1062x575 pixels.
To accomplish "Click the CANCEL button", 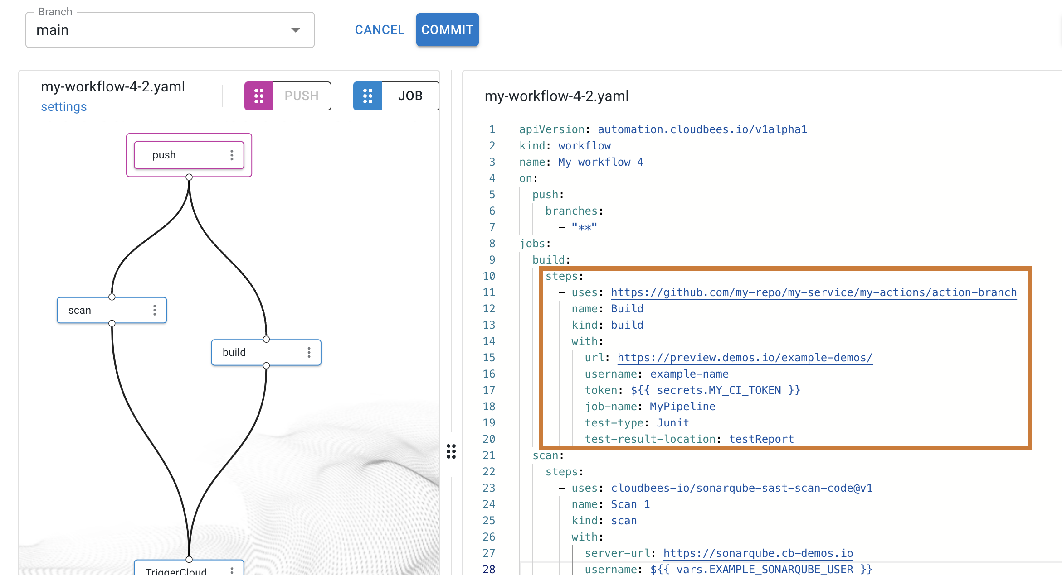I will pos(380,30).
